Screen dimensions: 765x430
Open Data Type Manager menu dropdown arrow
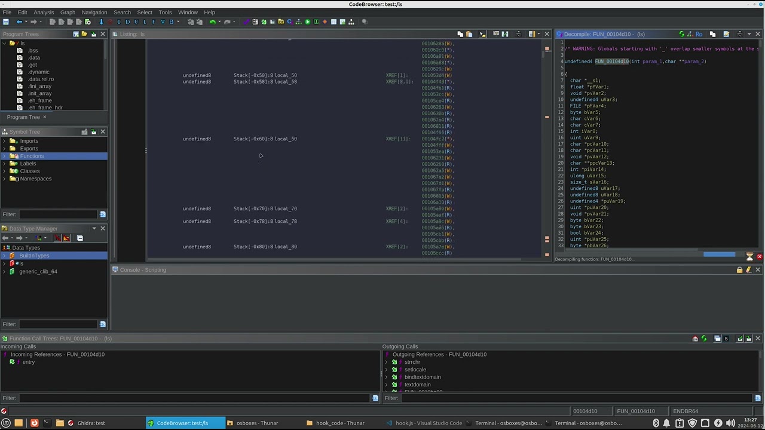(x=94, y=229)
